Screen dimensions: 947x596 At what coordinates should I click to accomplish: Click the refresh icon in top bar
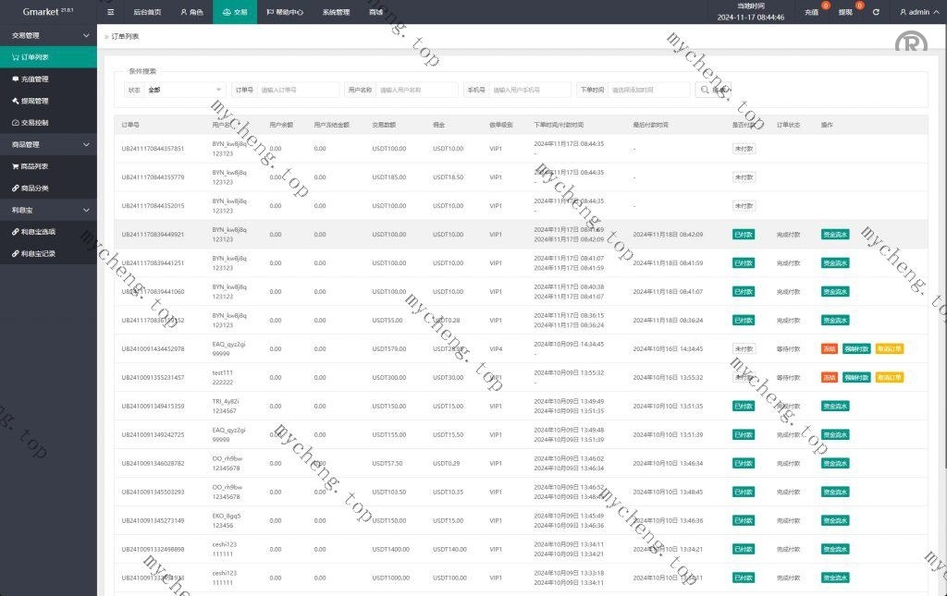coord(876,12)
